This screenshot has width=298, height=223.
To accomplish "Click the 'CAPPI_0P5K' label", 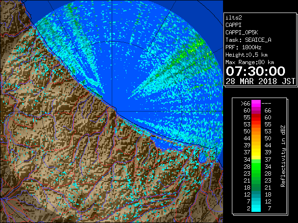I will (x=242, y=33).
